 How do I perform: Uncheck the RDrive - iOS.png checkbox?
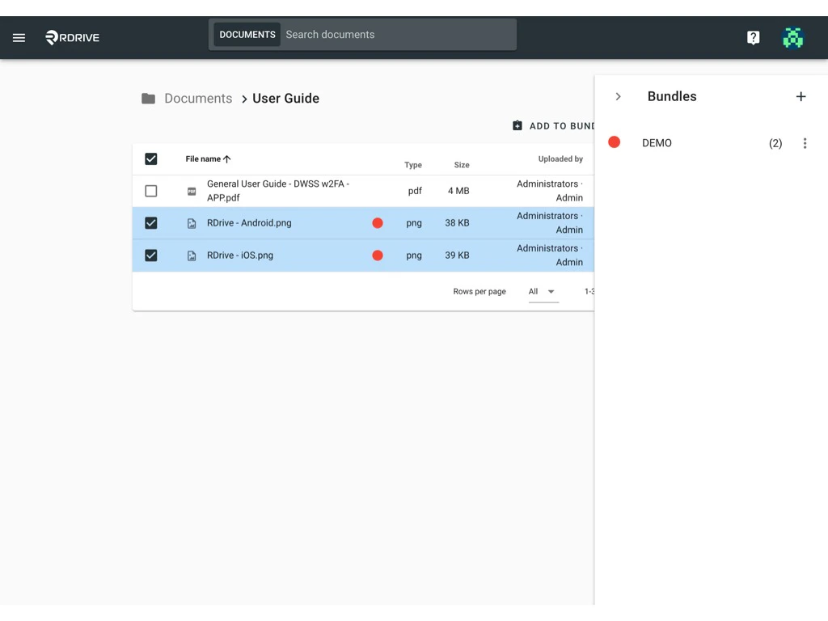click(150, 255)
